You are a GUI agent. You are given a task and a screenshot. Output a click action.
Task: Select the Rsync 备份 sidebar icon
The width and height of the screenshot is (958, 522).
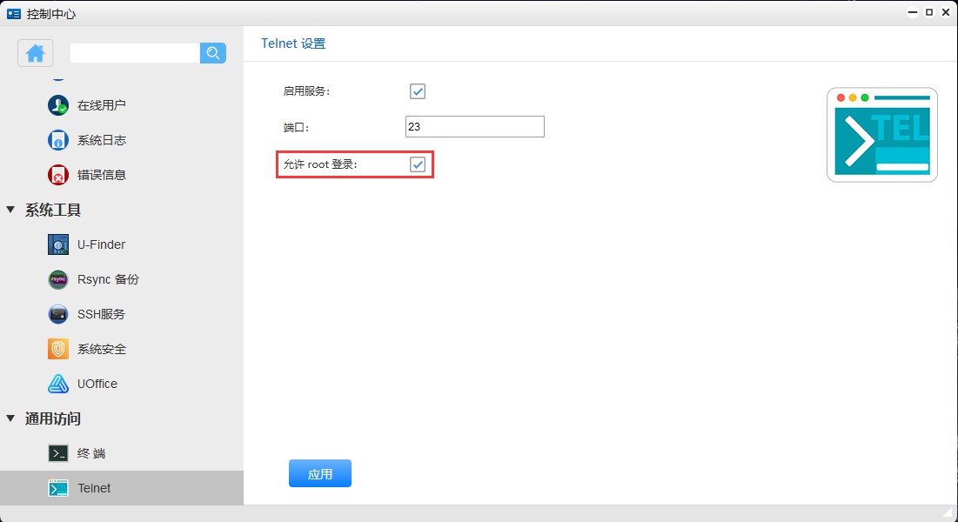(57, 279)
